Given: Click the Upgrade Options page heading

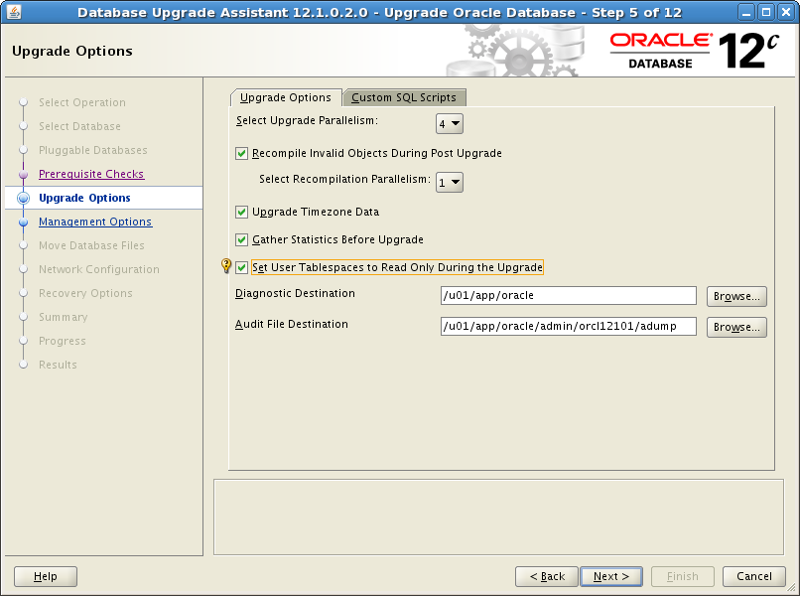Looking at the screenshot, I should pos(72,51).
